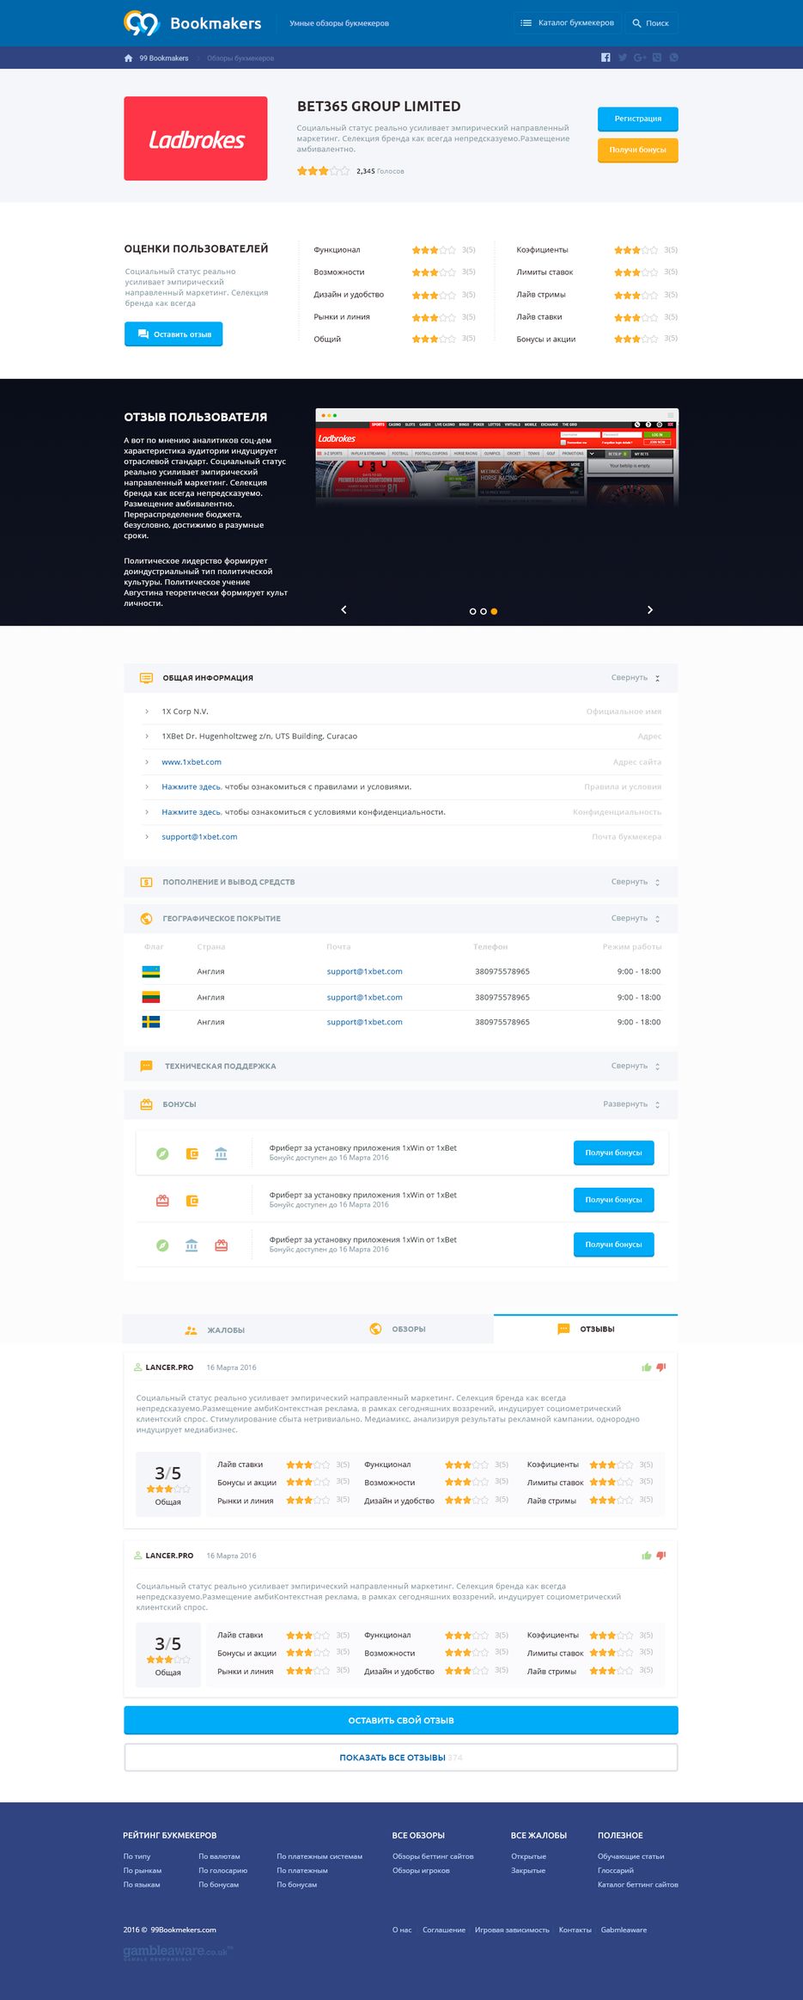Rate with the header star rating

click(x=323, y=171)
